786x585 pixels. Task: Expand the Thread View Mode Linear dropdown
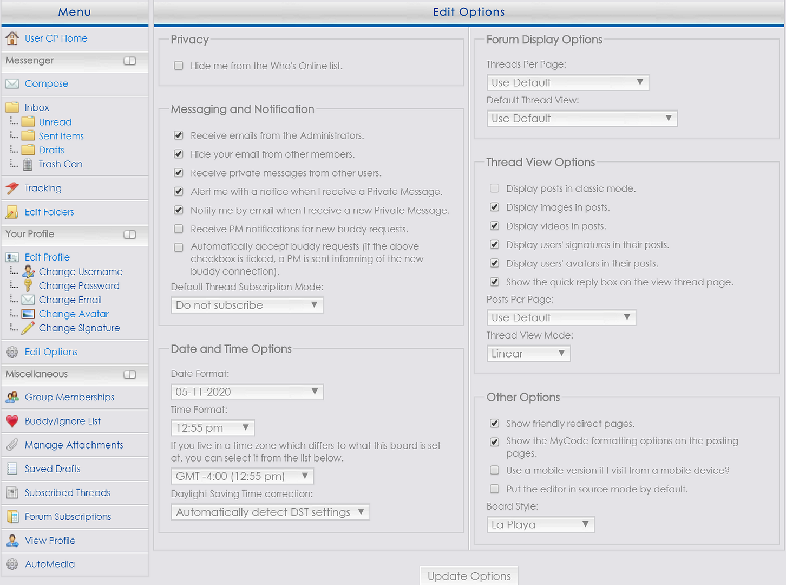[528, 353]
